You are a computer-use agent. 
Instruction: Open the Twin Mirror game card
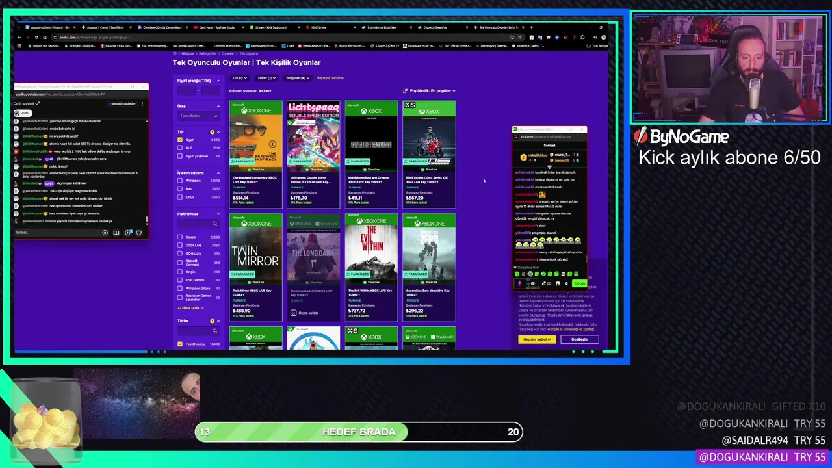pyautogui.click(x=256, y=267)
